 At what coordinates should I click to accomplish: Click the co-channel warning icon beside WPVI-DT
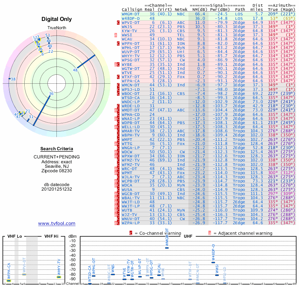(x=118, y=22)
